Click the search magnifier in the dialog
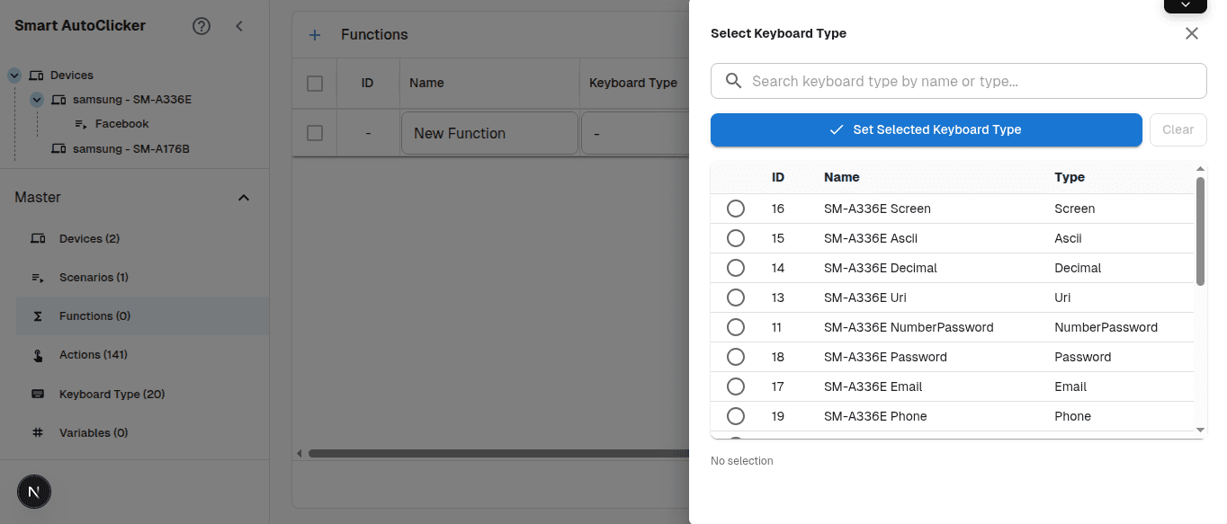1227x524 pixels. click(733, 80)
